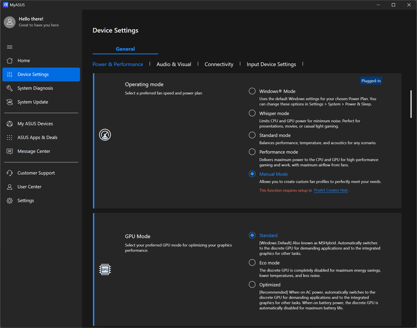Click the ASUS Apps & Deals grid icon
This screenshot has width=417, height=328.
9,137
